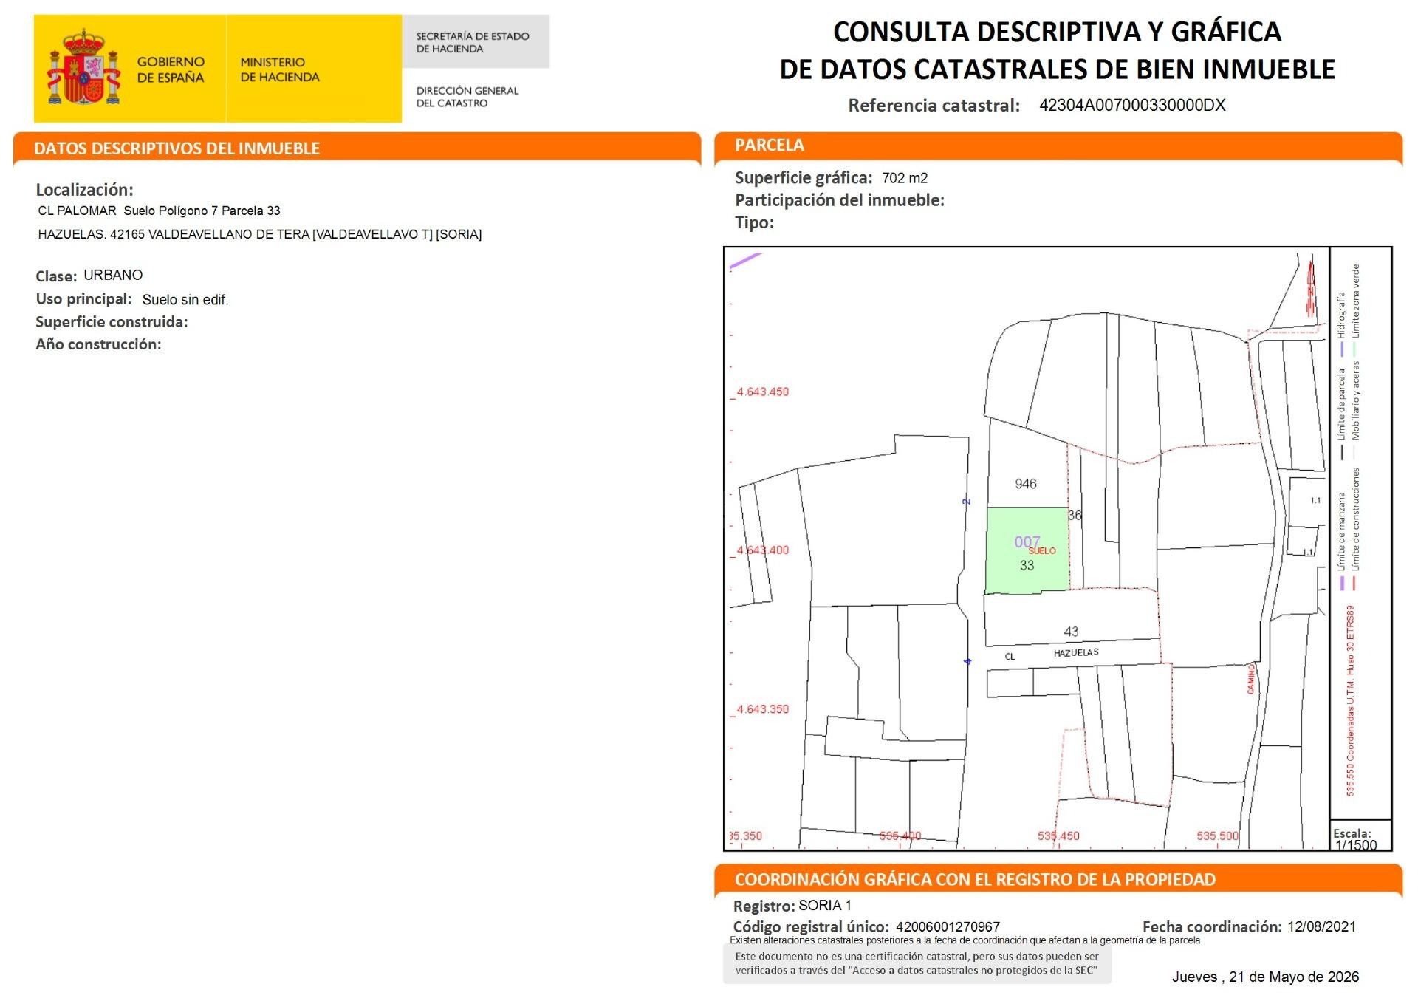
Task: Click the note 'Existen alteraciones catastrales posteriores'
Action: (x=965, y=940)
